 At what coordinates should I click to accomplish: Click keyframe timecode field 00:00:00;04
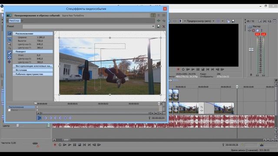click(158, 118)
